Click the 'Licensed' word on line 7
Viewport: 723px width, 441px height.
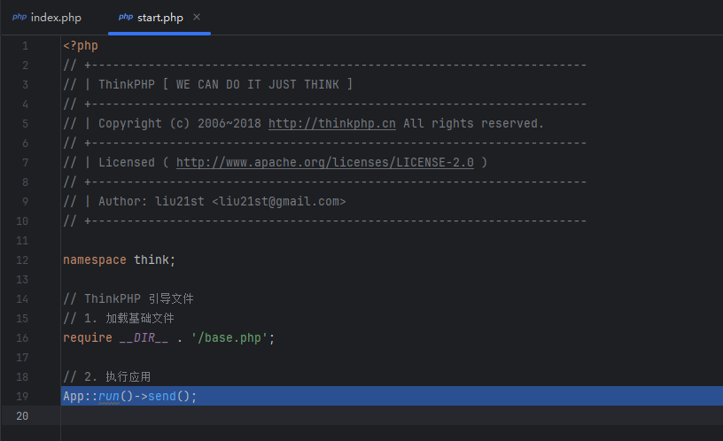127,162
